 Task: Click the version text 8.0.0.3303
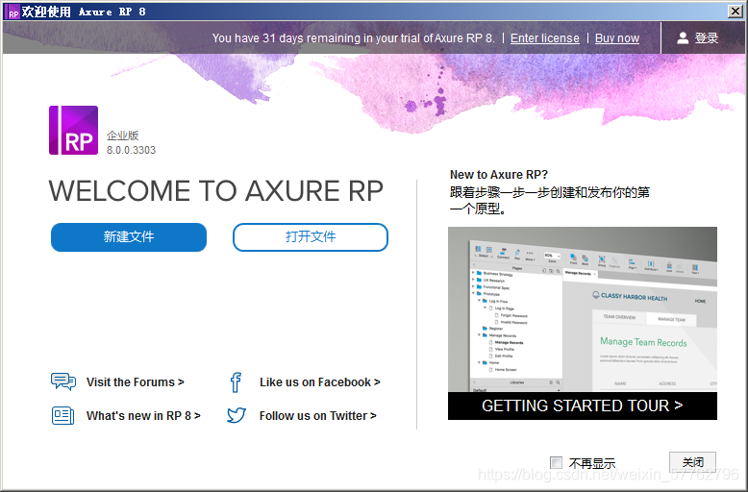point(131,150)
